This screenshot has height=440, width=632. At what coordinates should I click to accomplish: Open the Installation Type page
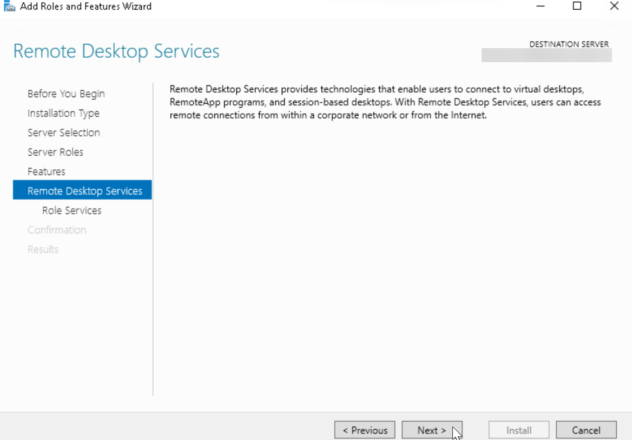63,113
